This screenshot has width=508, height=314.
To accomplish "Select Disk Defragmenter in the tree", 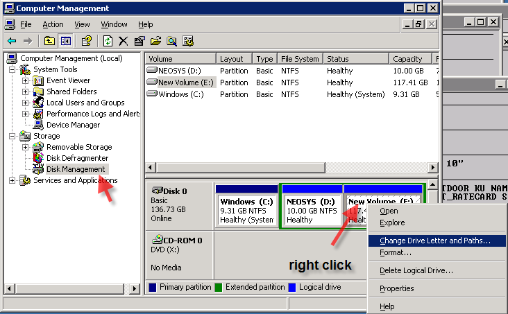I will (77, 158).
